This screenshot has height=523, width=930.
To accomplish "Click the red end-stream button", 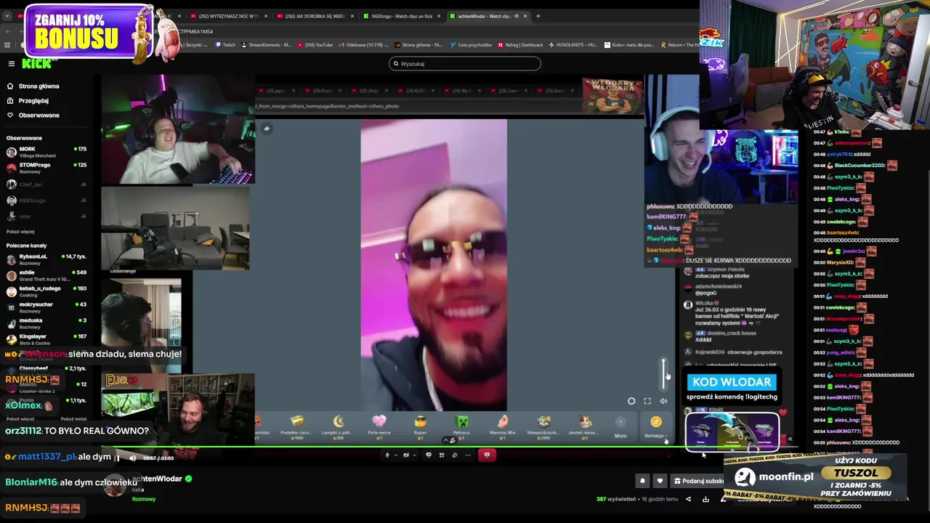I will click(487, 455).
